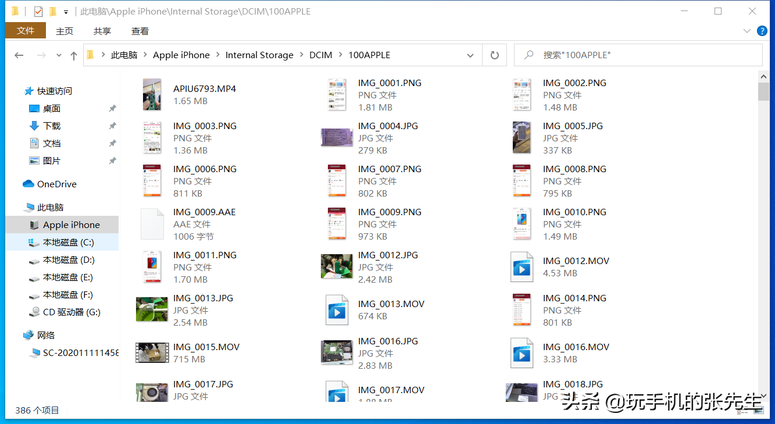Click the Properties checkmark quick access icon
Image resolution: width=775 pixels, height=424 pixels.
[38, 12]
